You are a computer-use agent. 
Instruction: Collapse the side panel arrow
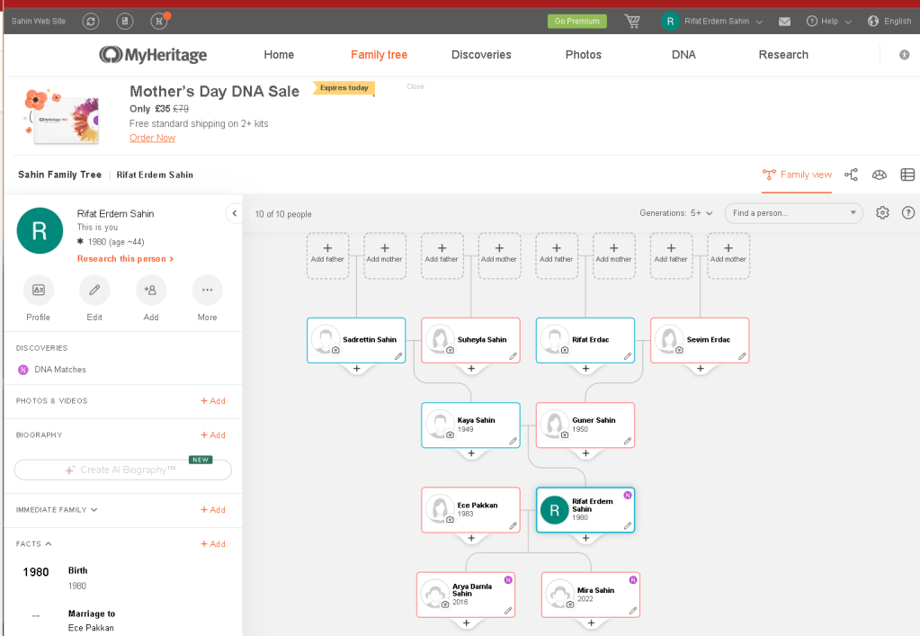(234, 213)
